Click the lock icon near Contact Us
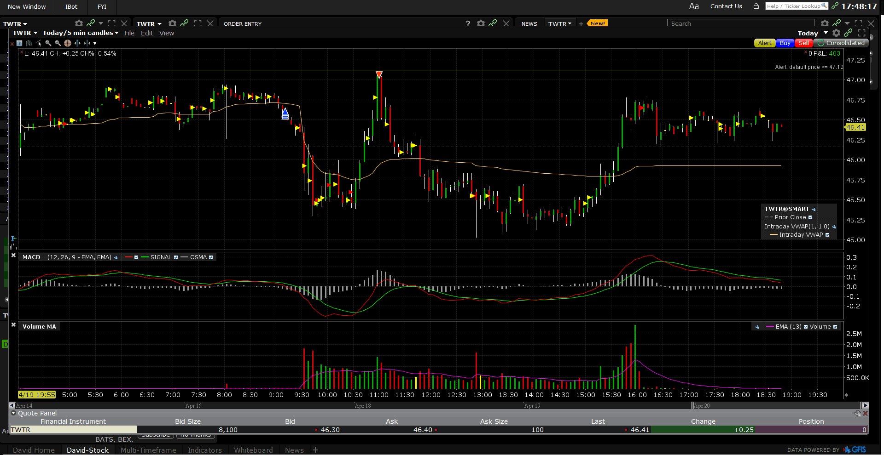 coord(756,6)
